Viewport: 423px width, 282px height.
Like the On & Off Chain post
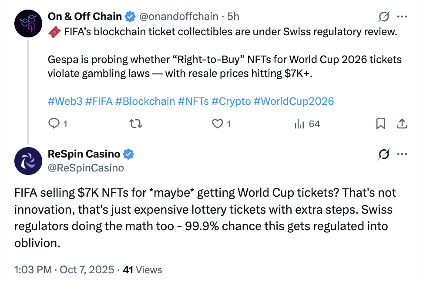[x=218, y=124]
